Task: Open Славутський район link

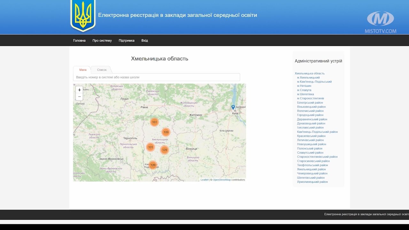Action: (x=310, y=153)
